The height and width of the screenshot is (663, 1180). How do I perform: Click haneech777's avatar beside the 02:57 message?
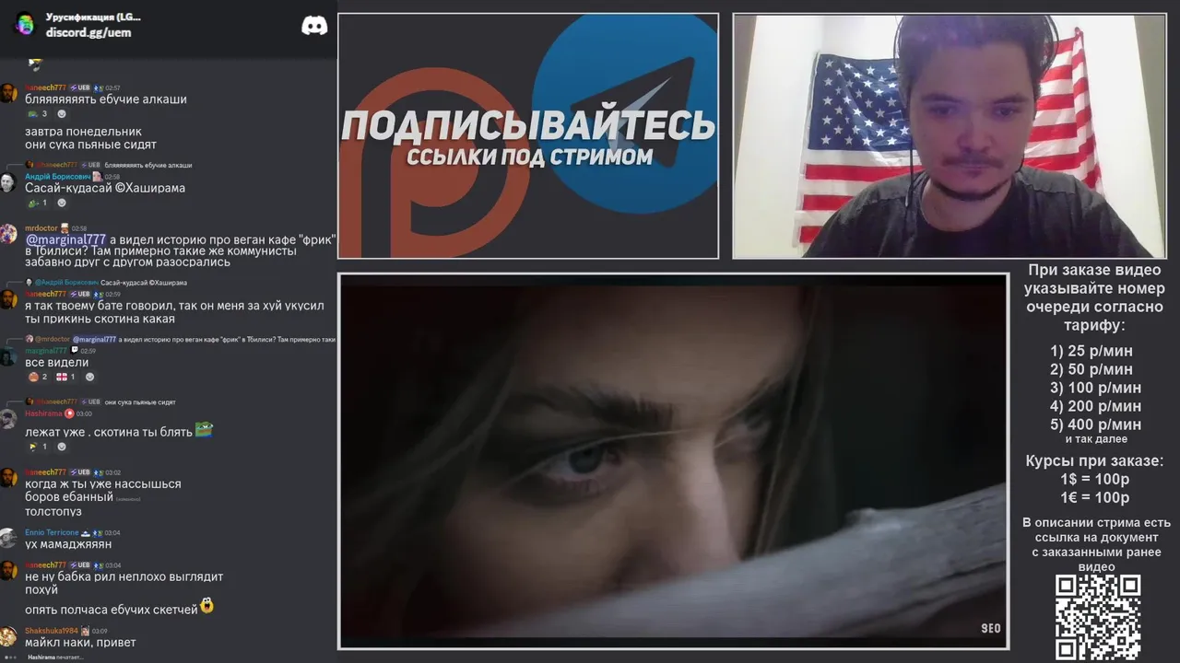pos(8,93)
